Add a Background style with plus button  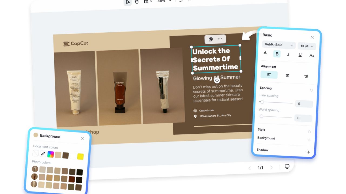(x=309, y=140)
